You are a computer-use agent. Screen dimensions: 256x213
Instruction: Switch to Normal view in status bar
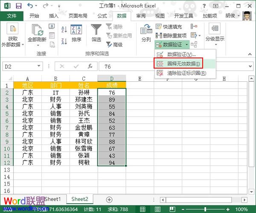pos(143,209)
